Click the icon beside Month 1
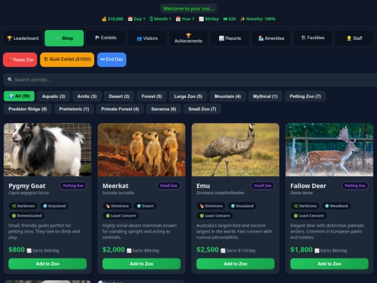This screenshot has height=283, width=377. point(151,19)
